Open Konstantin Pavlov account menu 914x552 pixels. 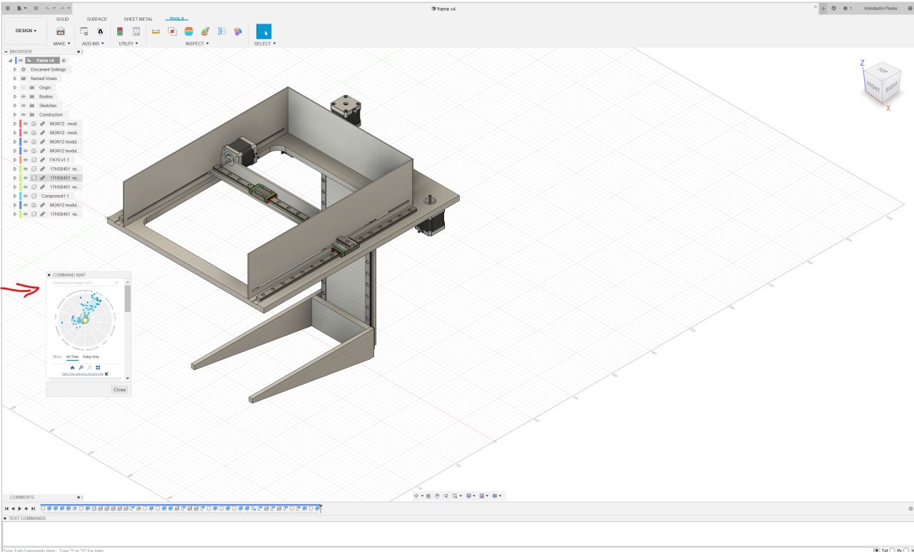(x=880, y=8)
